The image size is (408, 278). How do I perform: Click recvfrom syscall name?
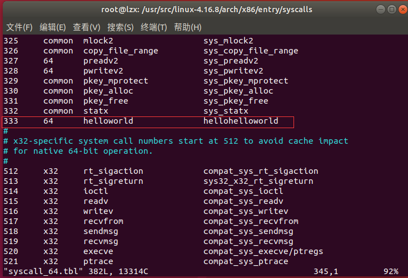coord(103,221)
